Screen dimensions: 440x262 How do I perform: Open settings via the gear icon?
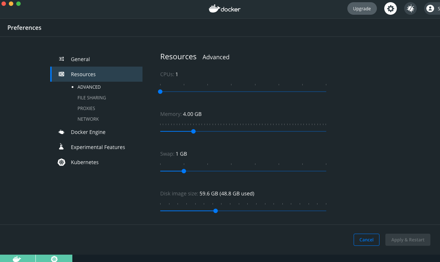click(x=390, y=9)
